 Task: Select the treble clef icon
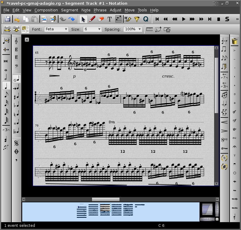pyautogui.click(x=16, y=41)
